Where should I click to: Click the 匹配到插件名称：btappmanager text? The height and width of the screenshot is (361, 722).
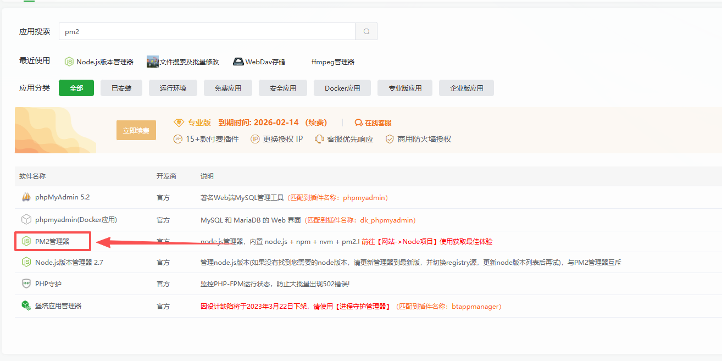coord(449,306)
